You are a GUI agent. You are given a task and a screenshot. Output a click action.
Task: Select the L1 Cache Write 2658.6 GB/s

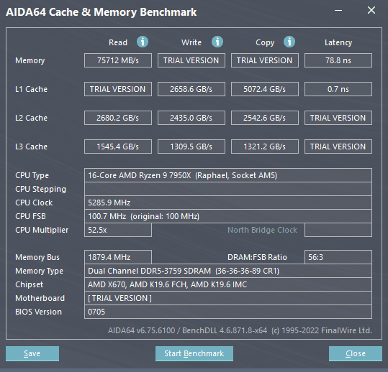coord(191,89)
